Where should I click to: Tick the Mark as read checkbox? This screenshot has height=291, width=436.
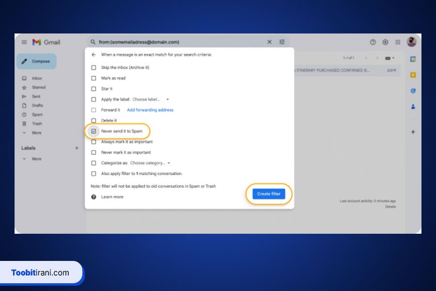(x=94, y=78)
